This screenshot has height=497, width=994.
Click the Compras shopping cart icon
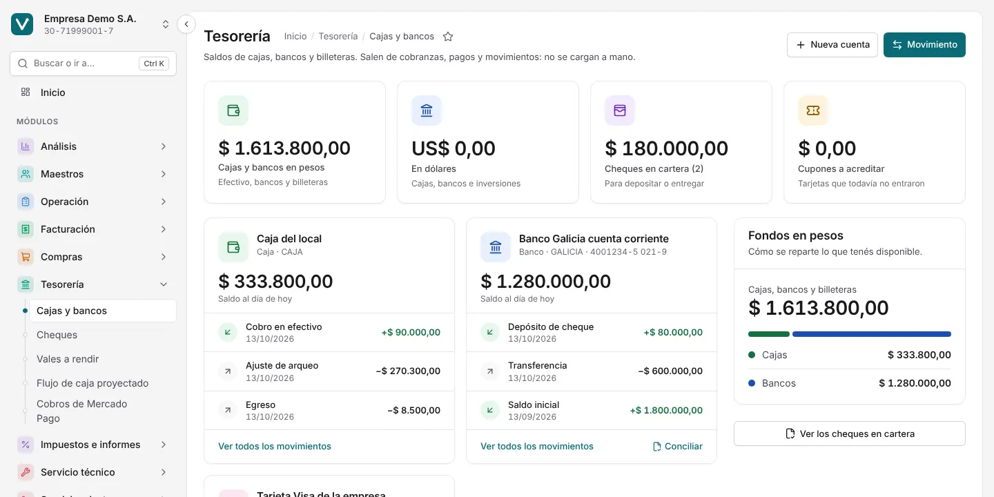tap(26, 257)
